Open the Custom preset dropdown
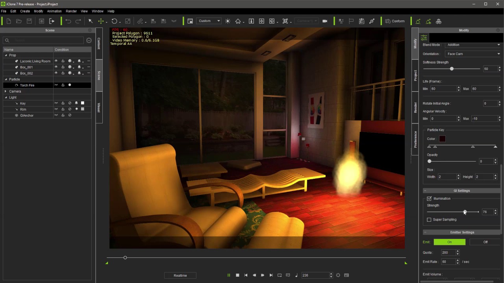The width and height of the screenshot is (504, 283). (x=209, y=21)
